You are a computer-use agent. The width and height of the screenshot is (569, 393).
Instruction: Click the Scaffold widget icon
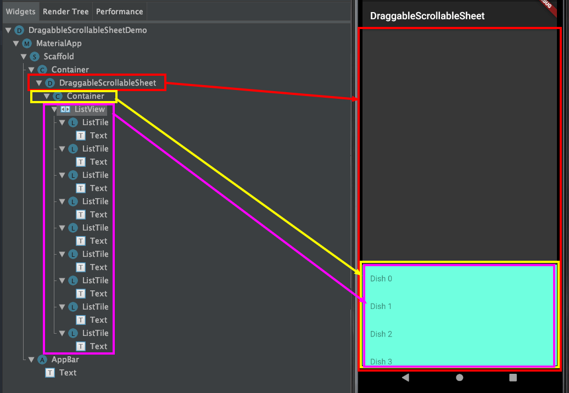[35, 56]
